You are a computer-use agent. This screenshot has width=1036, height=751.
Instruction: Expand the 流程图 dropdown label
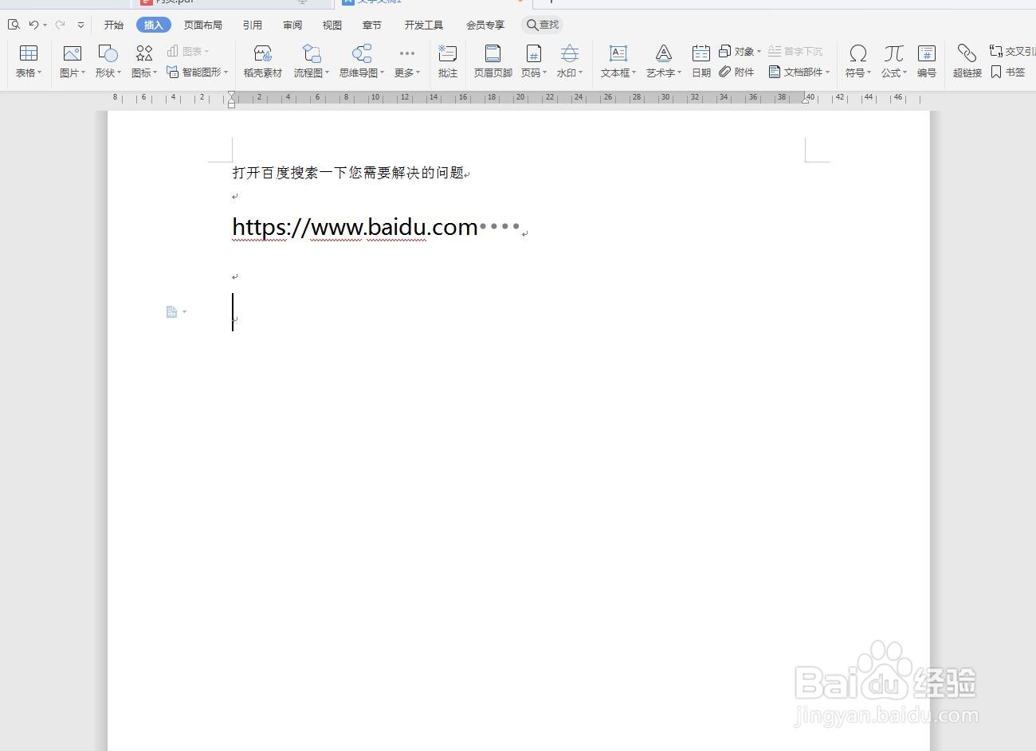(312, 72)
